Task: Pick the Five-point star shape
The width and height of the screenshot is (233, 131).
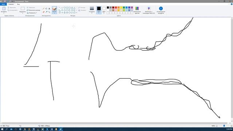Action: 65,13
